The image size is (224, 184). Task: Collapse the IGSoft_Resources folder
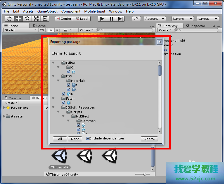(53, 107)
